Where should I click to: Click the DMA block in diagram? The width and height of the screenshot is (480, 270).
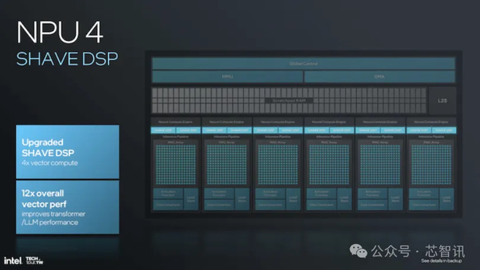tap(379, 76)
